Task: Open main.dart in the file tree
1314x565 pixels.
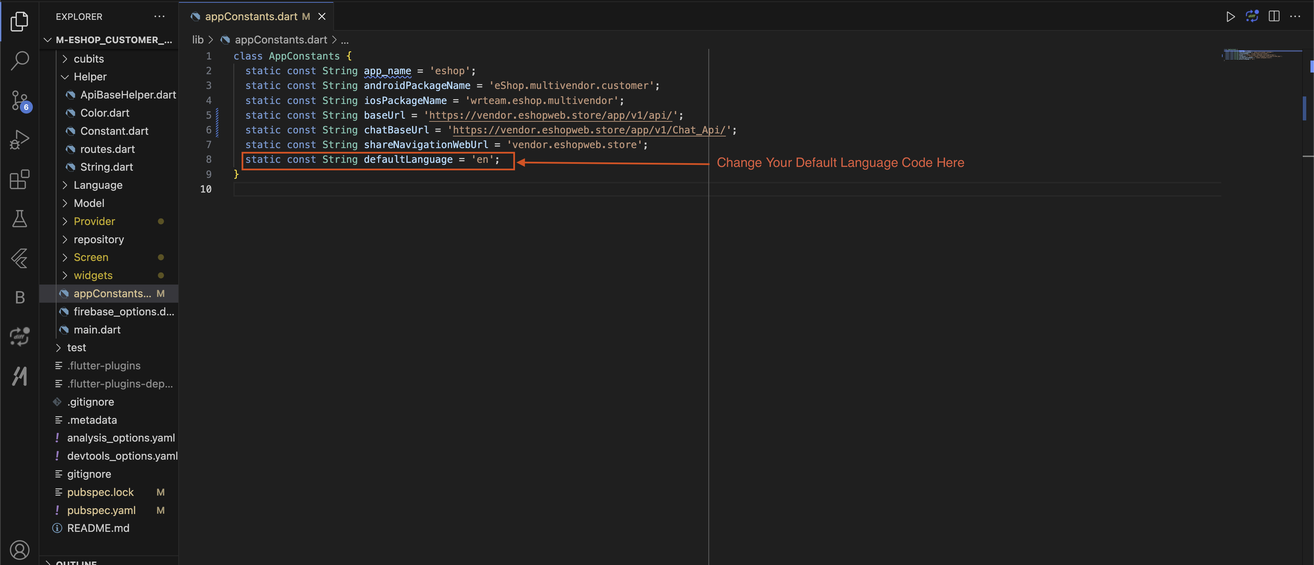Action: coord(96,330)
